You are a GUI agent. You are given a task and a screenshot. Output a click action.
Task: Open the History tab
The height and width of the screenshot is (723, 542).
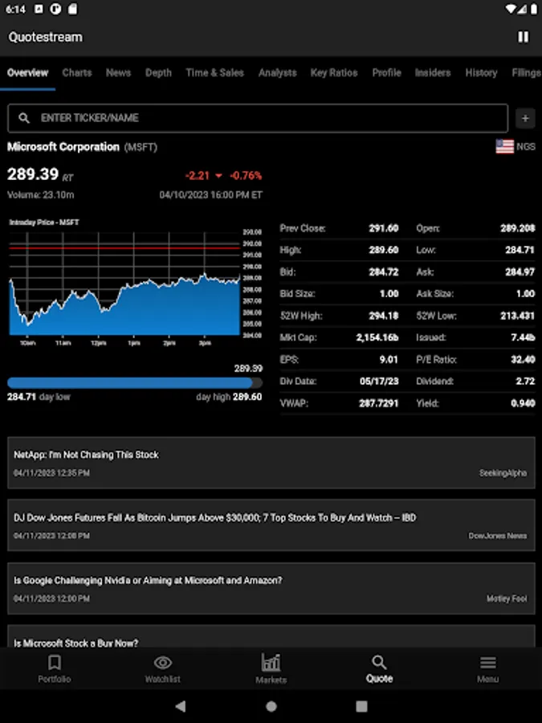click(x=481, y=72)
